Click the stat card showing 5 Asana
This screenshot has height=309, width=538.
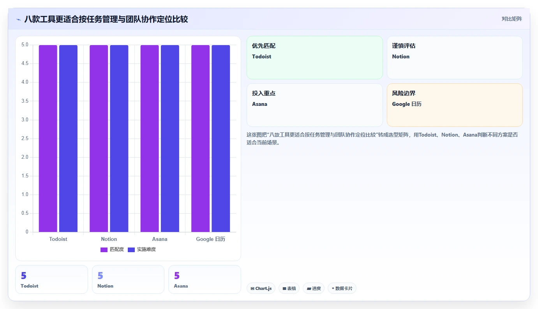(x=205, y=279)
